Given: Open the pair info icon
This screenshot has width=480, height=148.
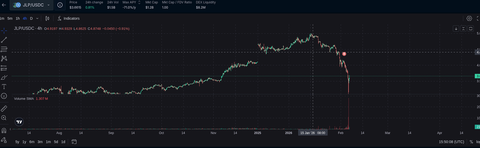Looking at the screenshot, I should (x=60, y=5).
